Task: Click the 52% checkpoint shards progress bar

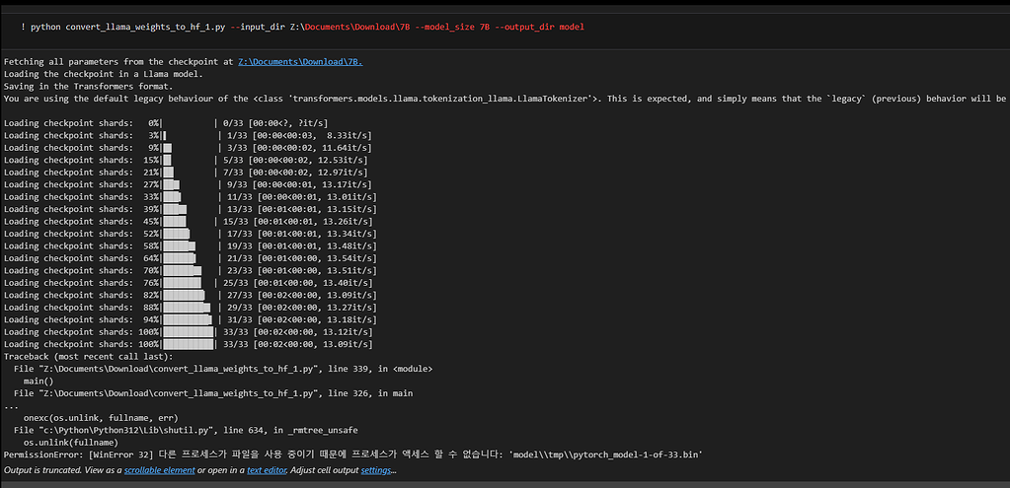Action: pos(191,234)
